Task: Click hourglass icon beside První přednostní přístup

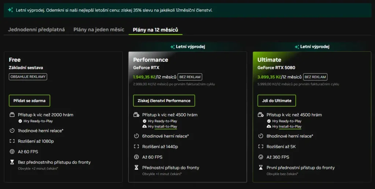Action: point(261,167)
